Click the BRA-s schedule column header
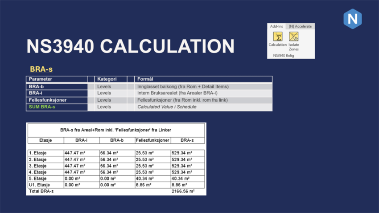Viewport: 379px width, 213px height. 187,140
